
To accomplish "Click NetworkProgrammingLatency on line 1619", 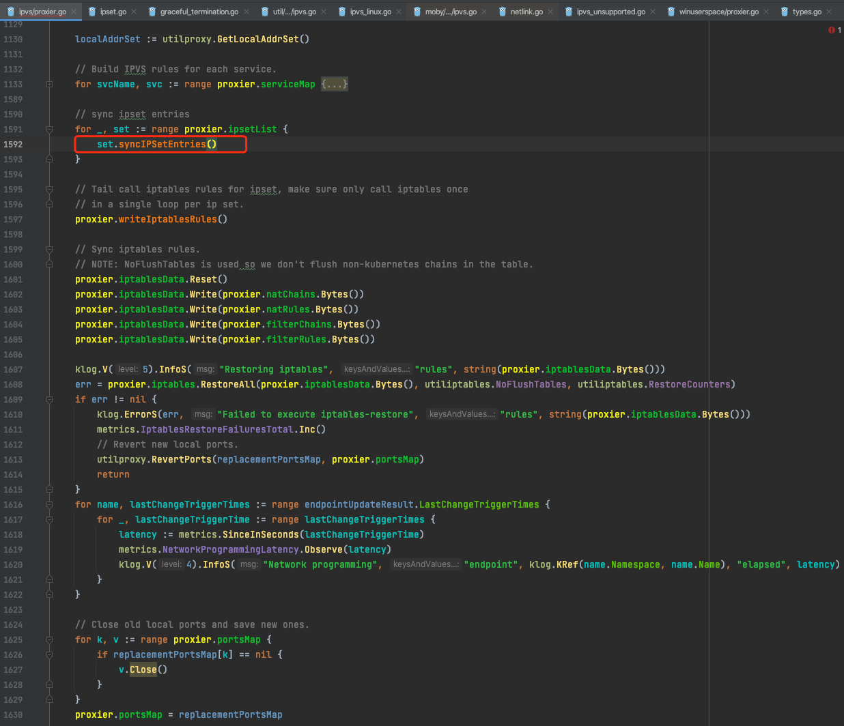I will 231,550.
